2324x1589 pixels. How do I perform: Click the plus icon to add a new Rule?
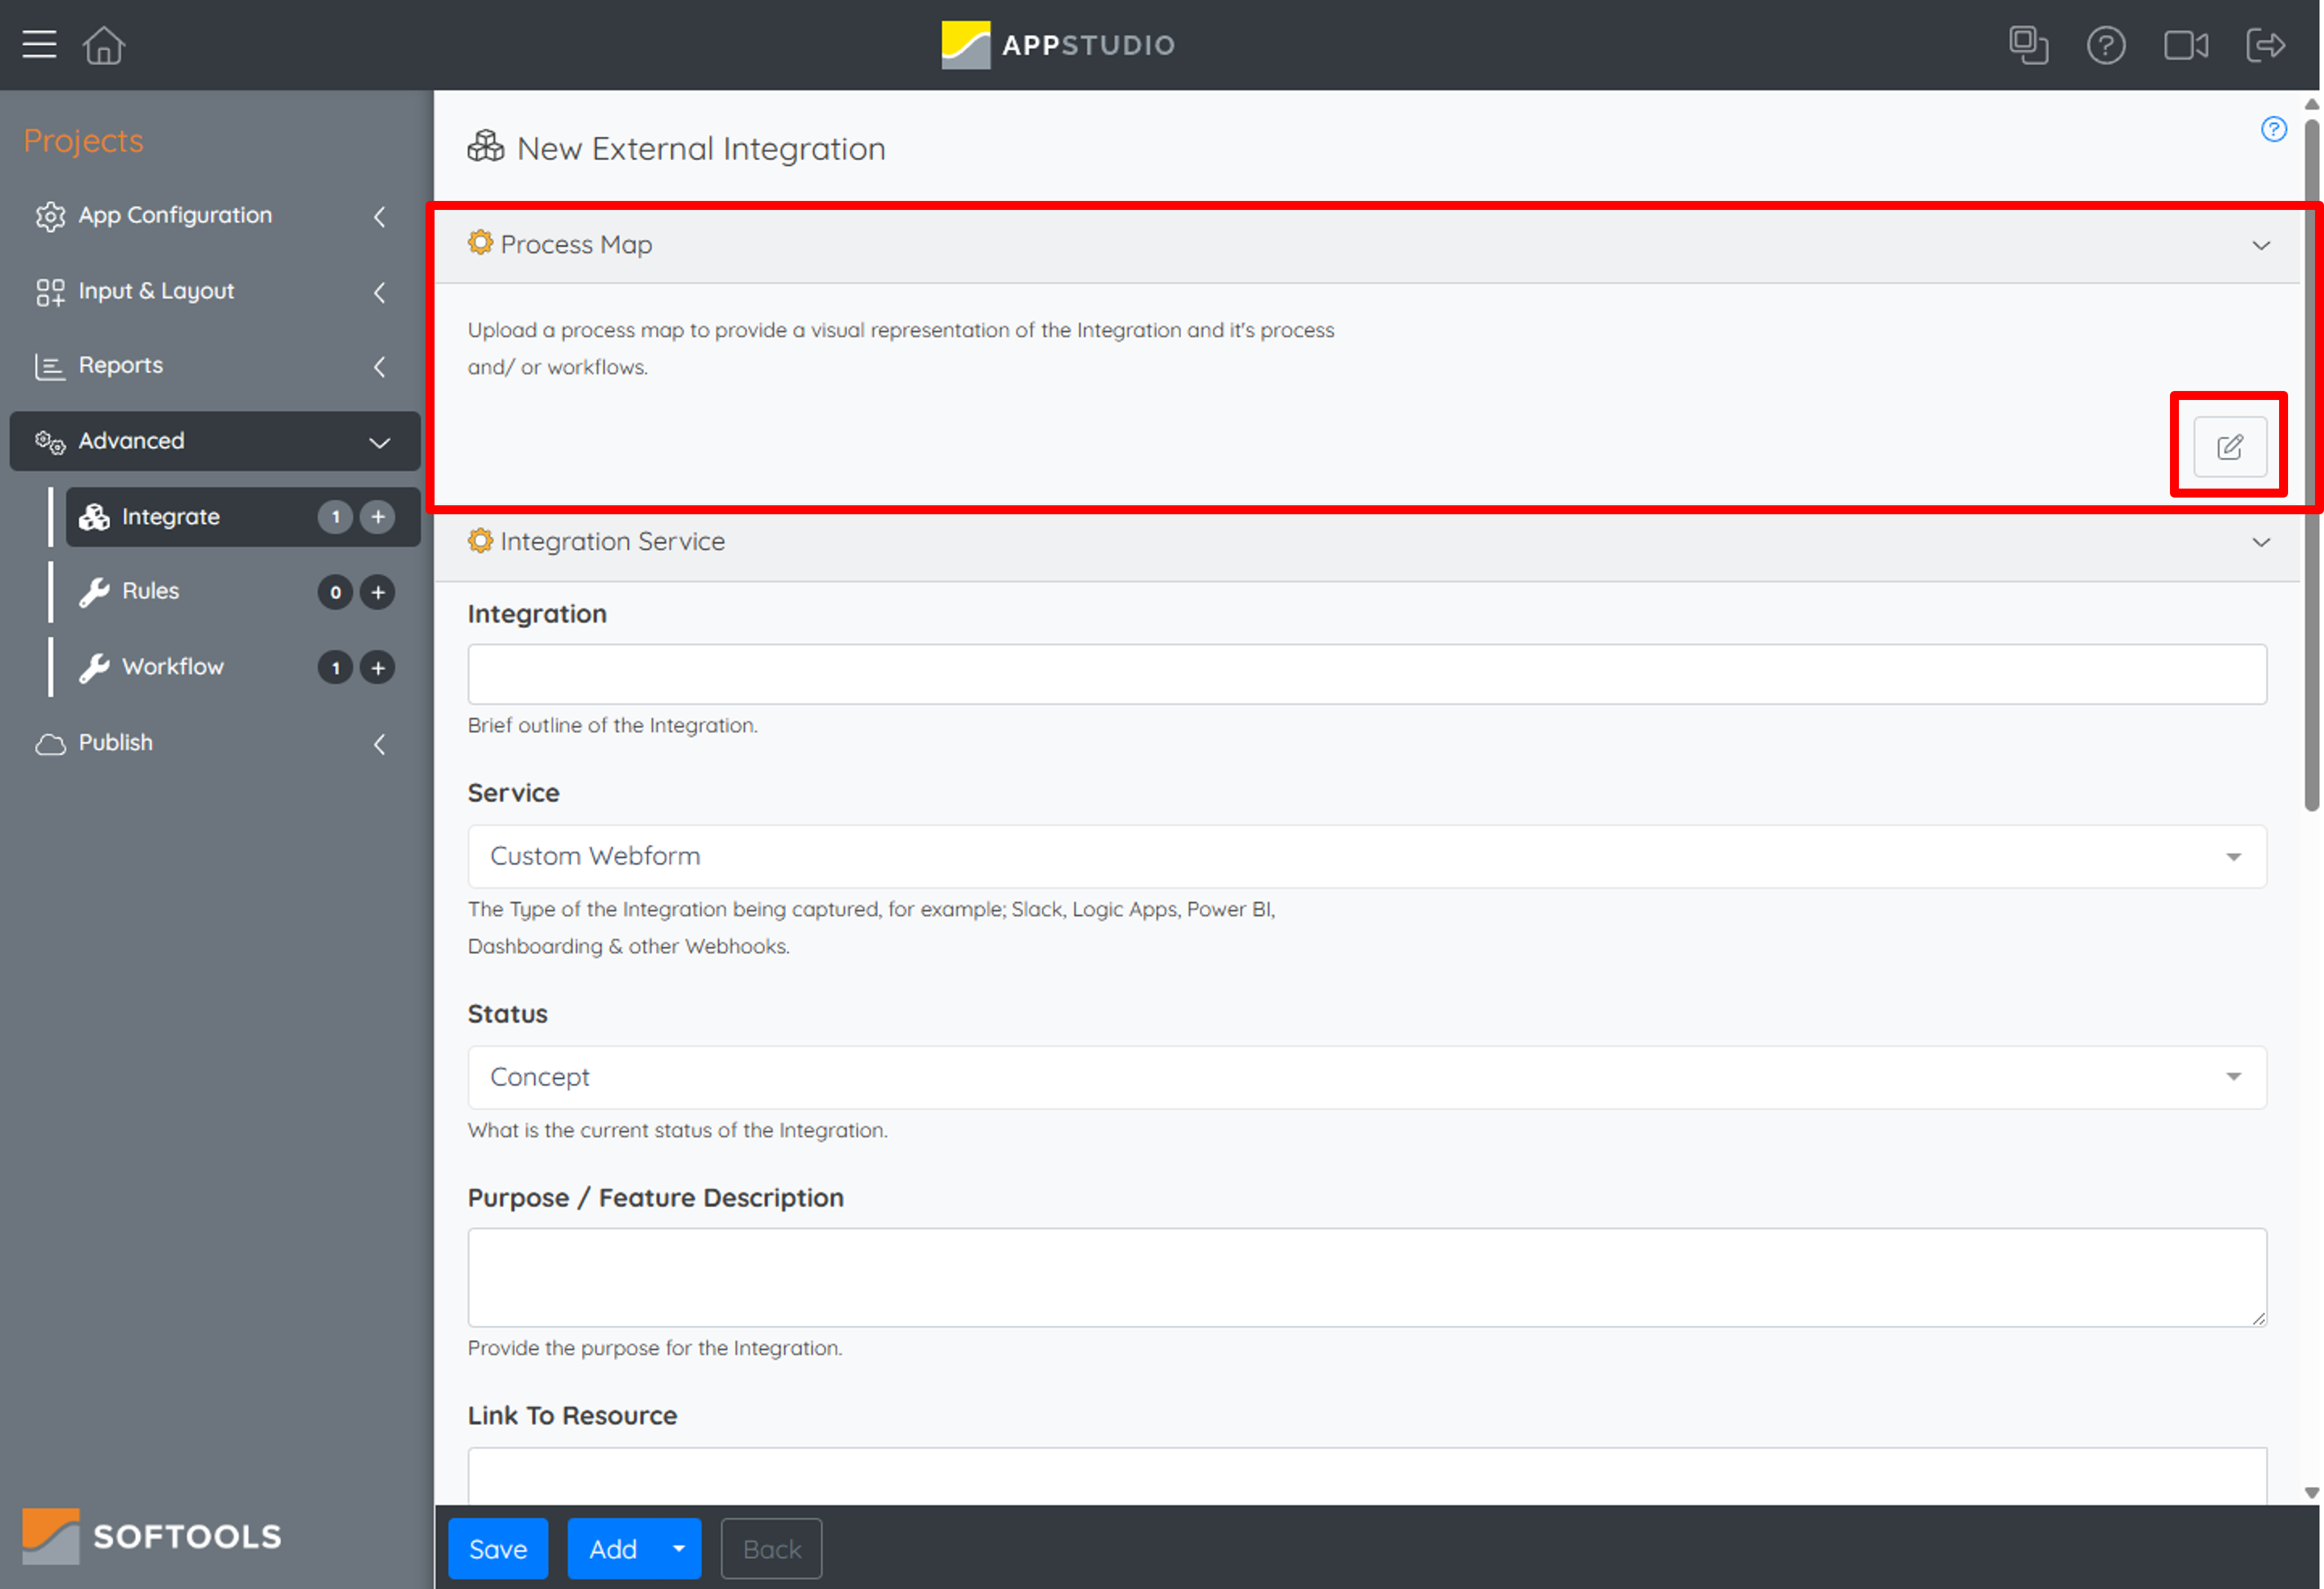point(377,591)
